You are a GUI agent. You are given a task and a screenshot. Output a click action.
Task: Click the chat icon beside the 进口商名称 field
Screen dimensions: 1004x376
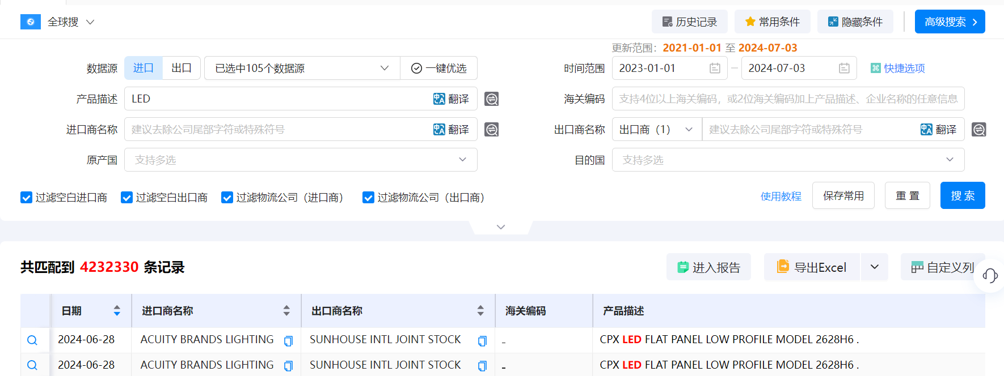coord(491,130)
